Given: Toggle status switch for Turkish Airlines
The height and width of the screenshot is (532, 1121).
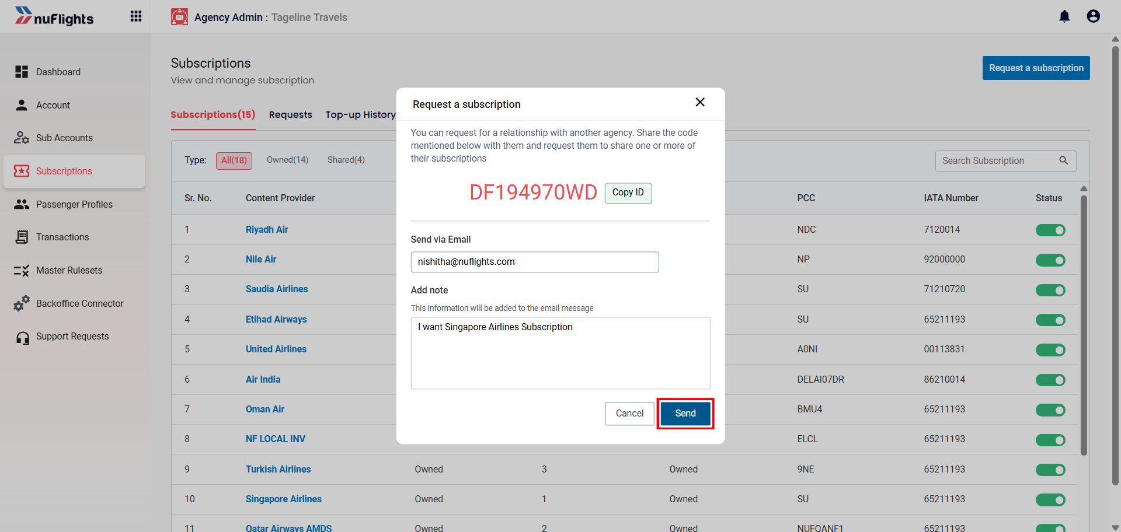Looking at the screenshot, I should point(1050,470).
